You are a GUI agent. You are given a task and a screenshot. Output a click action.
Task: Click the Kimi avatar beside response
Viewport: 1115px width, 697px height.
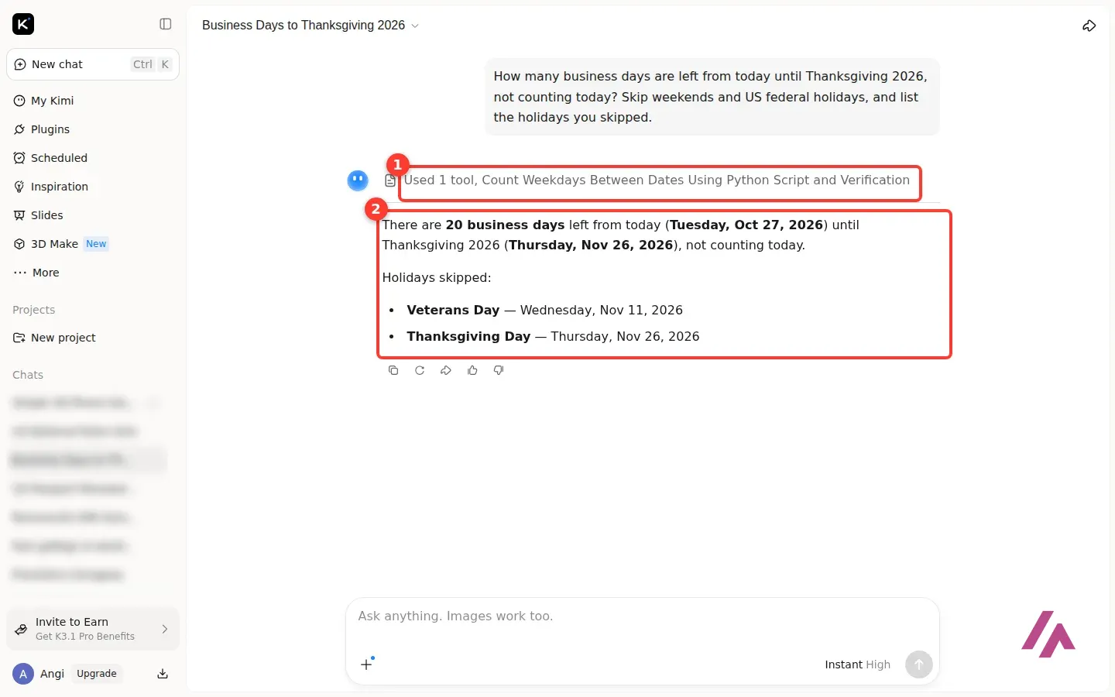coord(358,180)
